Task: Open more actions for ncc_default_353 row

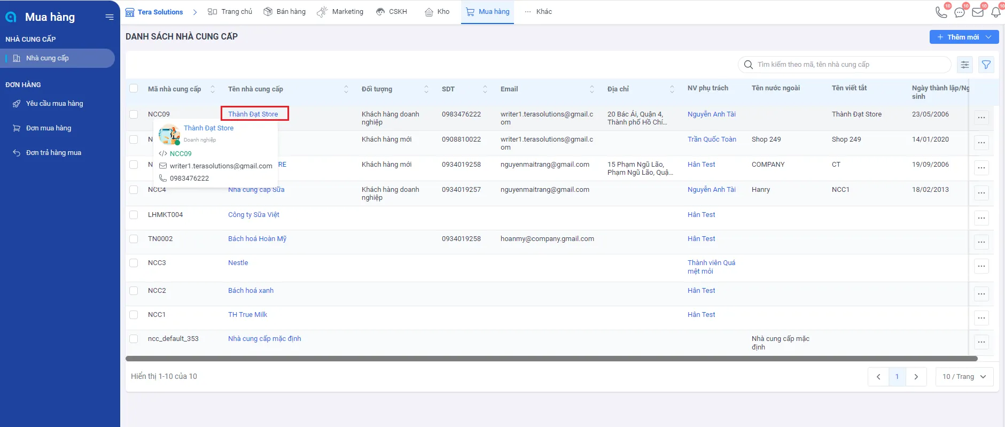Action: [x=981, y=342]
